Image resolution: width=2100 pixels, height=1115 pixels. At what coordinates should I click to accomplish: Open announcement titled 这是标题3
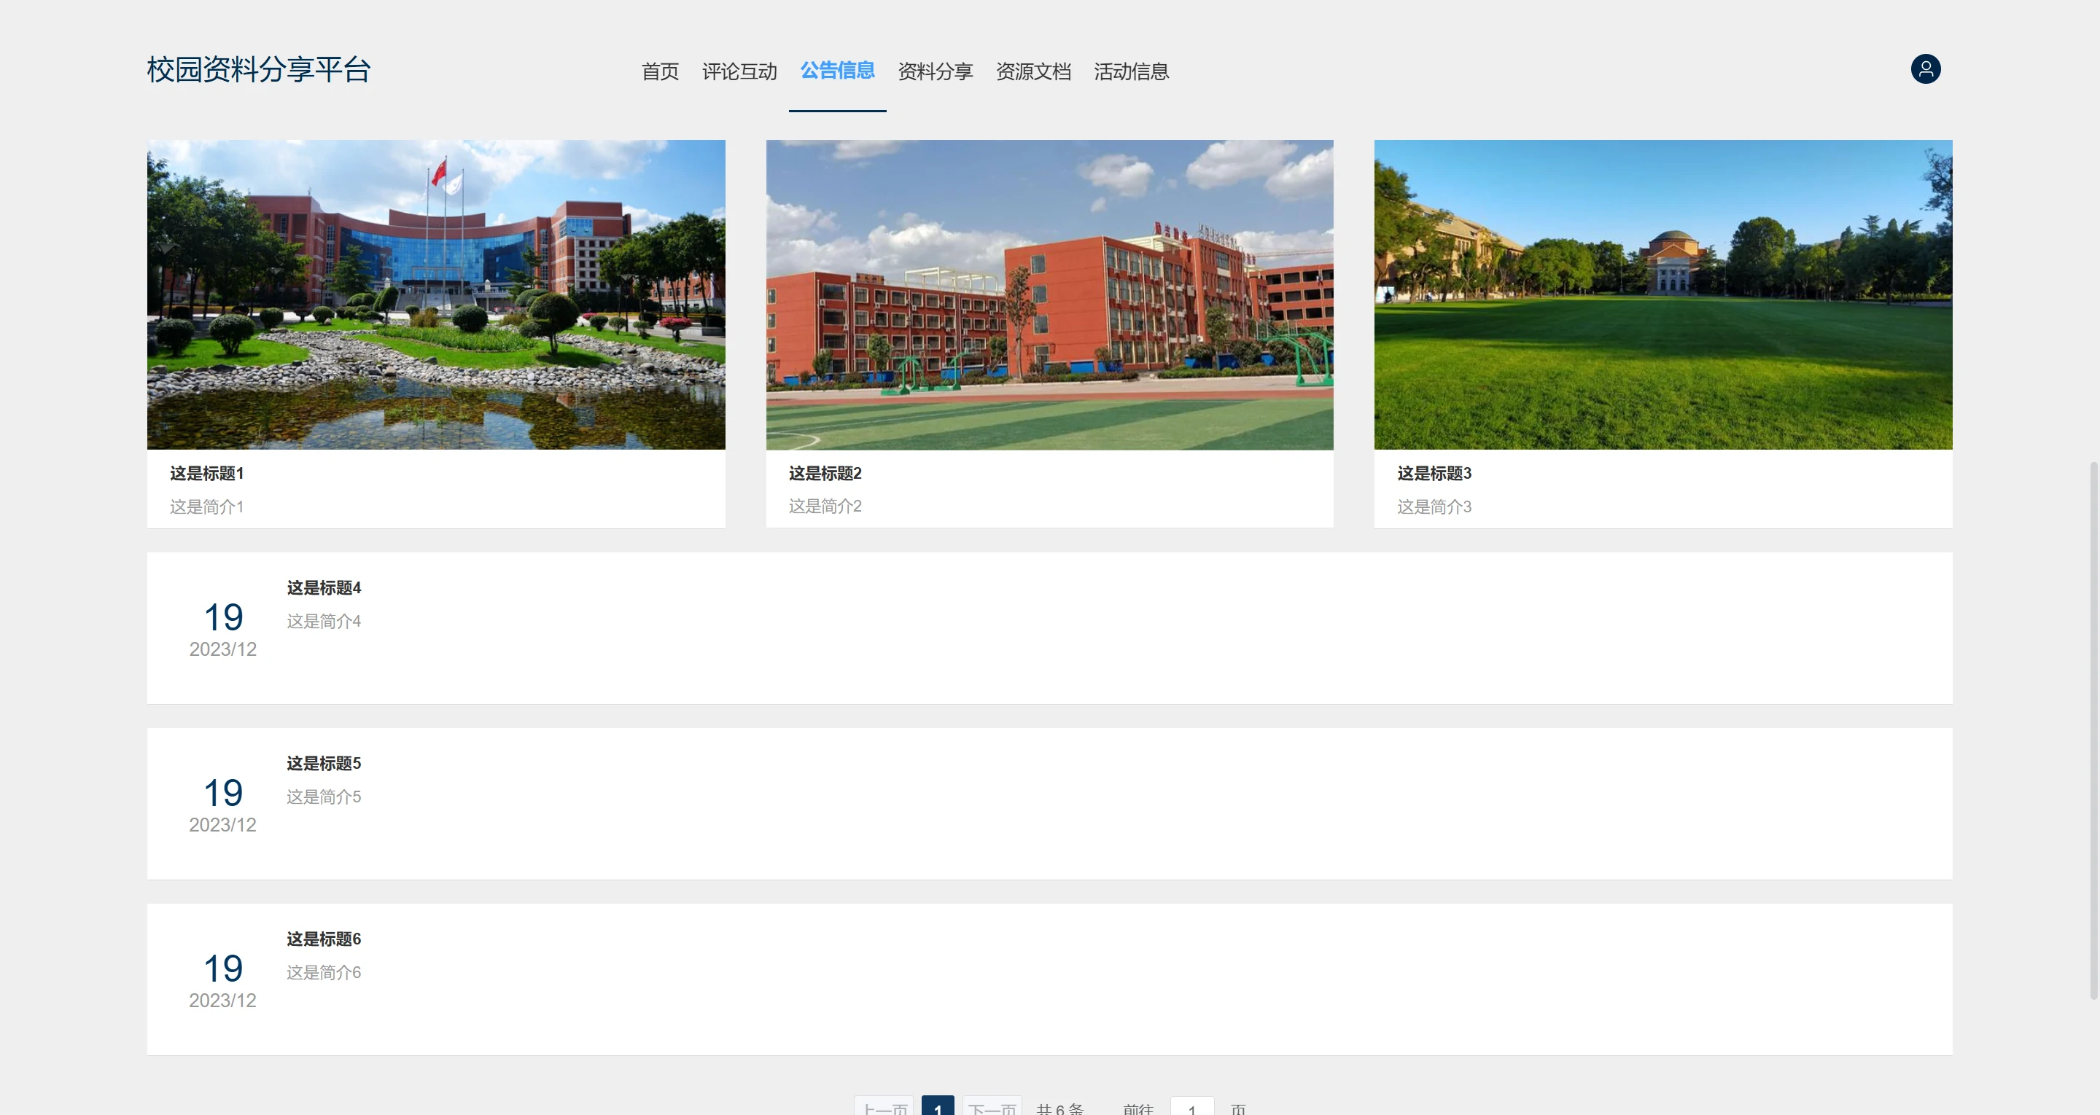pyautogui.click(x=1433, y=474)
